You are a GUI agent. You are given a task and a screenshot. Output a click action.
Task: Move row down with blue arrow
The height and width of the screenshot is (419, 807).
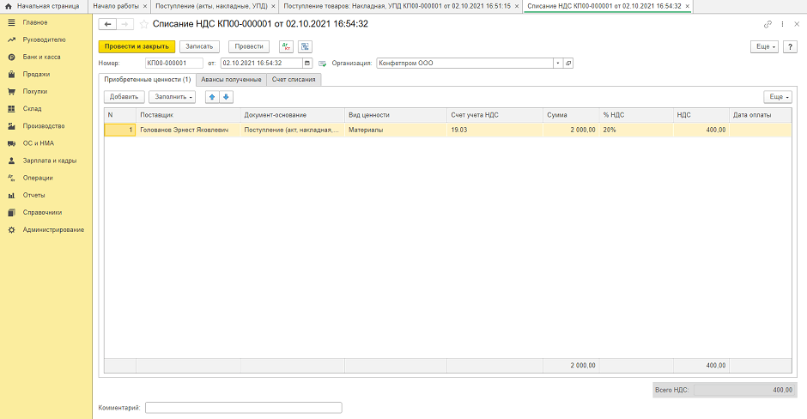click(x=225, y=97)
